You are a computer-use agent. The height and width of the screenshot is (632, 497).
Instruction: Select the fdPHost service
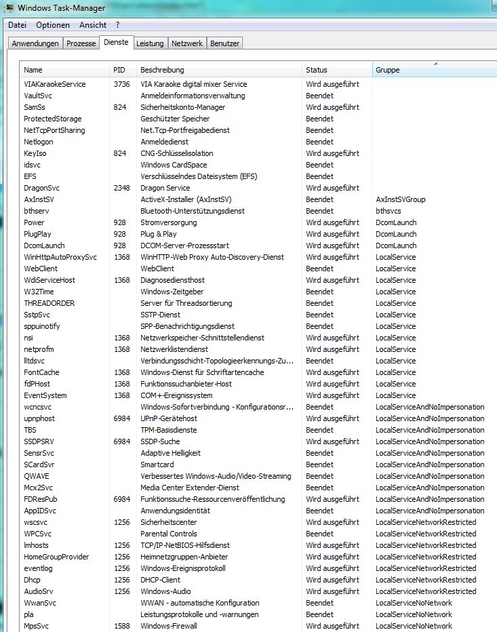coord(37,384)
